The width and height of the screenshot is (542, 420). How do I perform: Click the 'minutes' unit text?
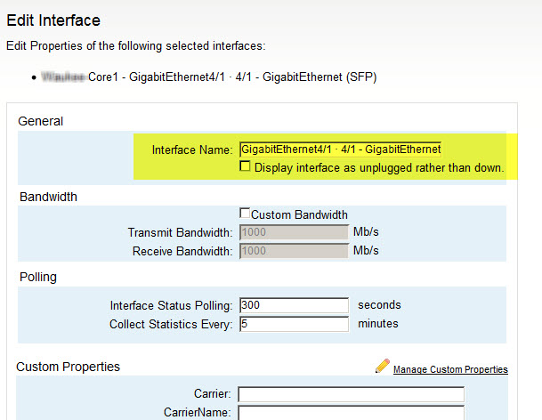(377, 324)
